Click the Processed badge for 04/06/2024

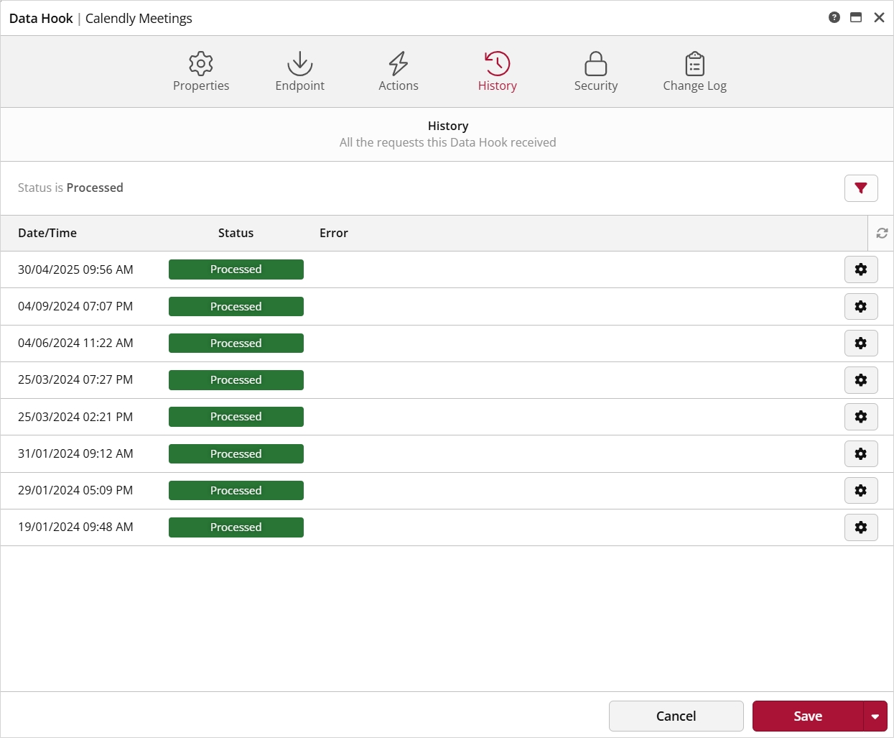(x=236, y=343)
